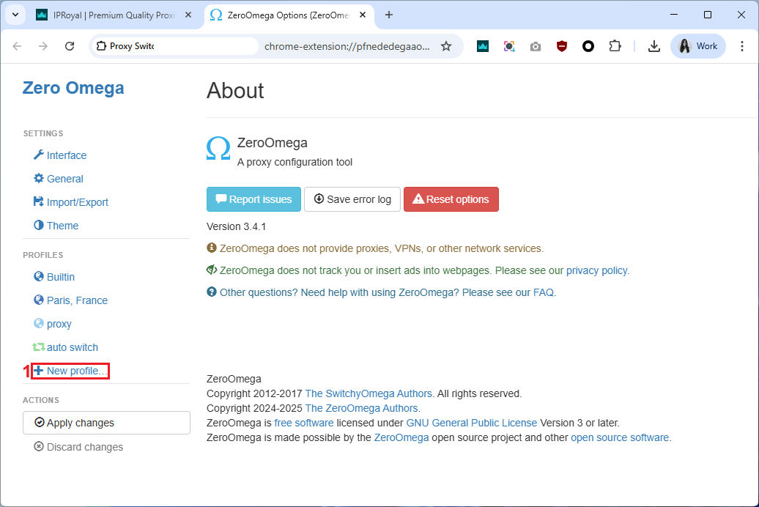Bookmark this page with the star icon
759x507 pixels.
coord(446,46)
